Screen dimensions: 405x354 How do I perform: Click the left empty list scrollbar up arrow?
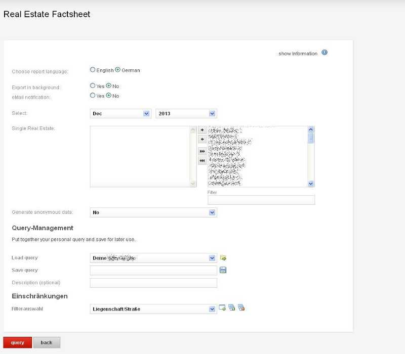point(193,130)
